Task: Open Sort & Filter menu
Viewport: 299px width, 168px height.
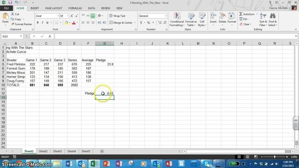Action: click(x=263, y=20)
